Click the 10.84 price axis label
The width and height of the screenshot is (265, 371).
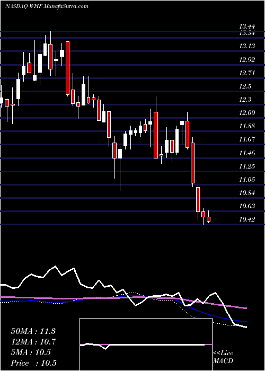coord(247,193)
